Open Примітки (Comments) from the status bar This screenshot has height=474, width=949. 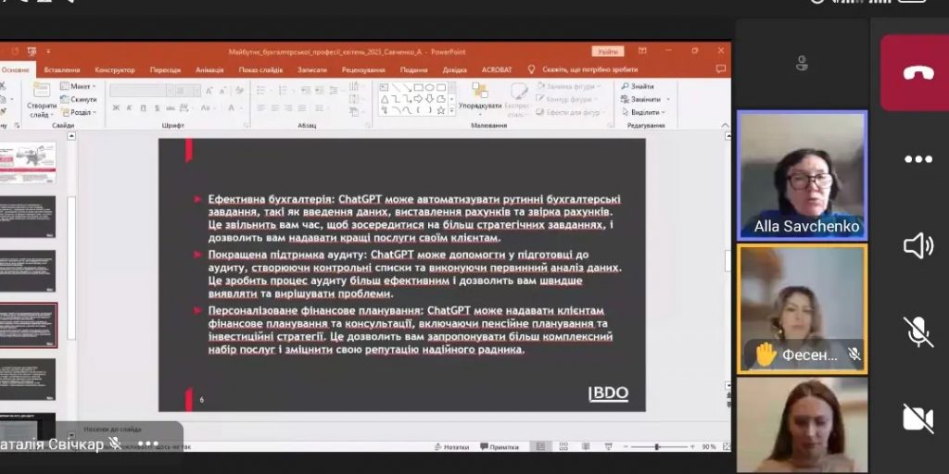tap(499, 446)
